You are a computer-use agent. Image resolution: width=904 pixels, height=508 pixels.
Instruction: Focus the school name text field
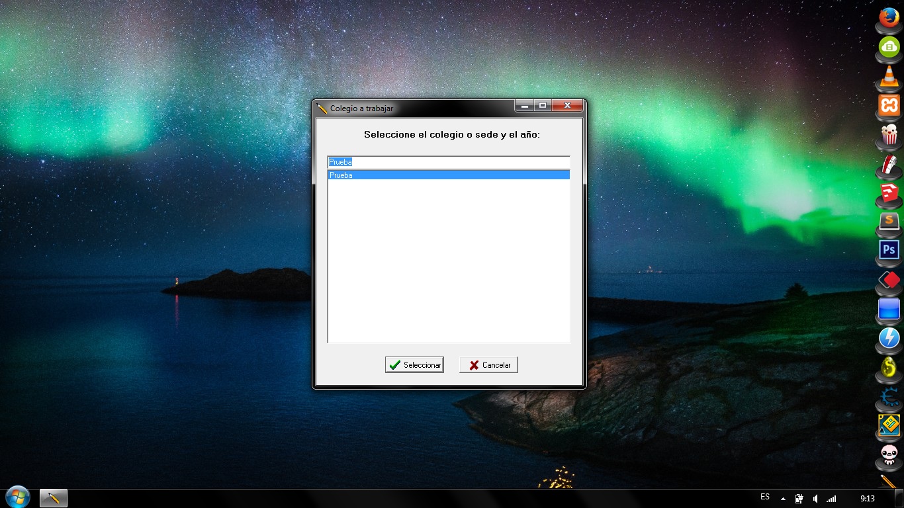pyautogui.click(x=448, y=162)
